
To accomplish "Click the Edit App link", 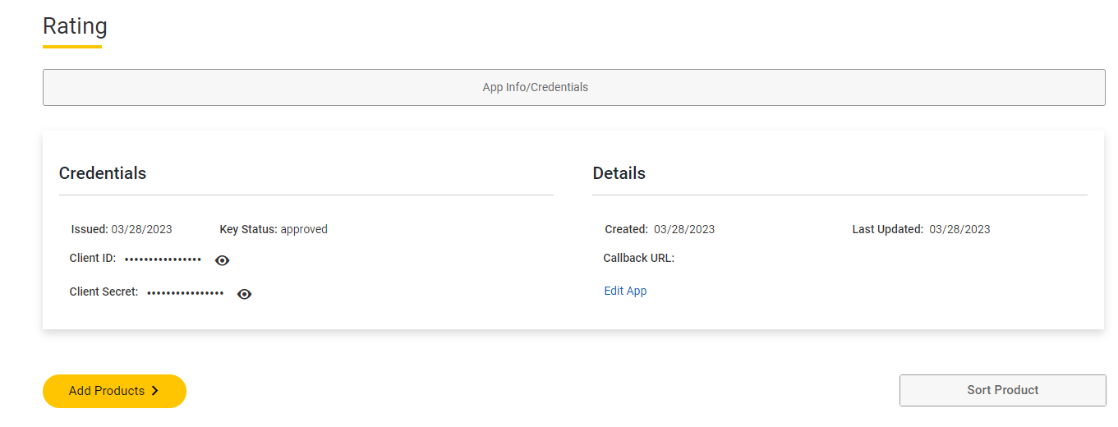I will tap(625, 291).
